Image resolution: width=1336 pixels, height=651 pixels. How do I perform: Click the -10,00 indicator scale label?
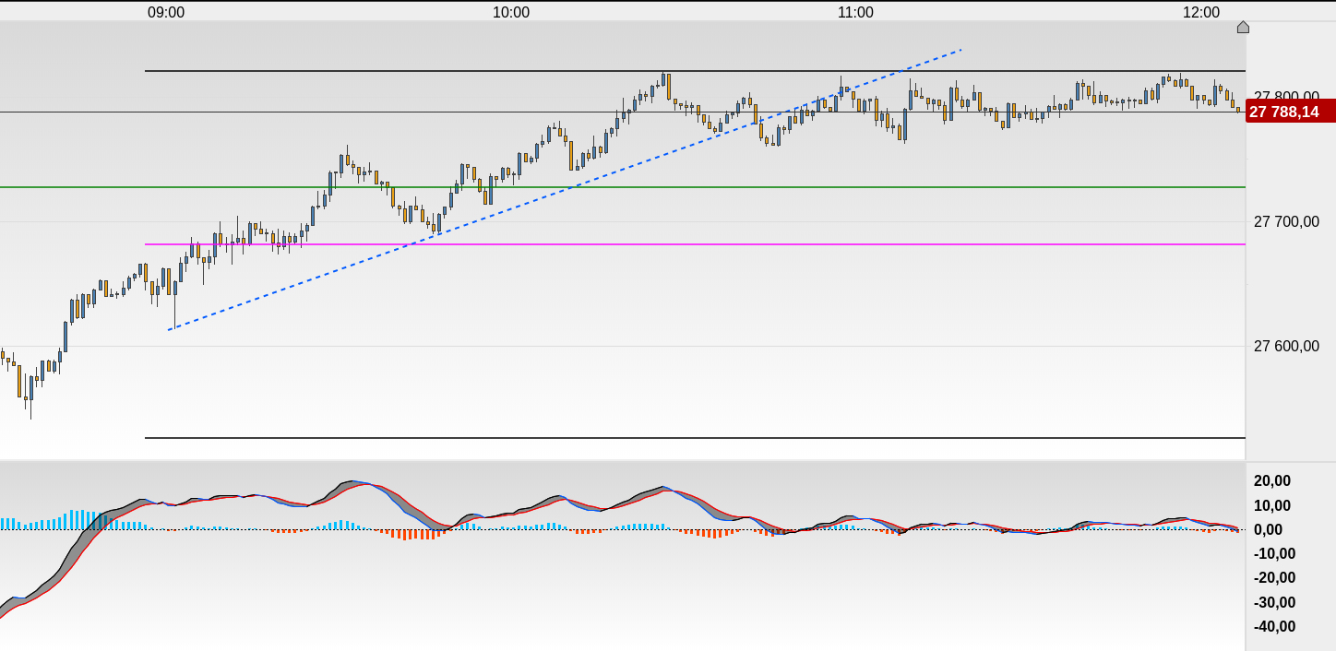[x=1274, y=553]
